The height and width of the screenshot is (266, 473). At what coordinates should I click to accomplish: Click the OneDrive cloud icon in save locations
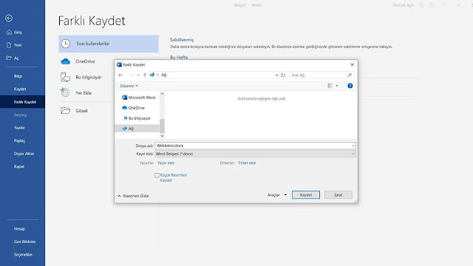point(66,61)
